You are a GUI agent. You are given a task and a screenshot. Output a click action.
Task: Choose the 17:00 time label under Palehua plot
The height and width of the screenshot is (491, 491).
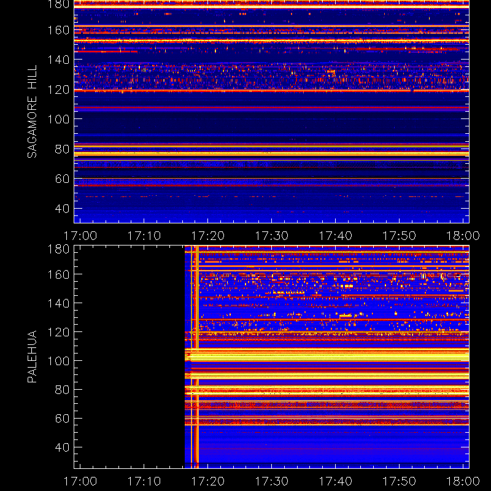(x=80, y=481)
